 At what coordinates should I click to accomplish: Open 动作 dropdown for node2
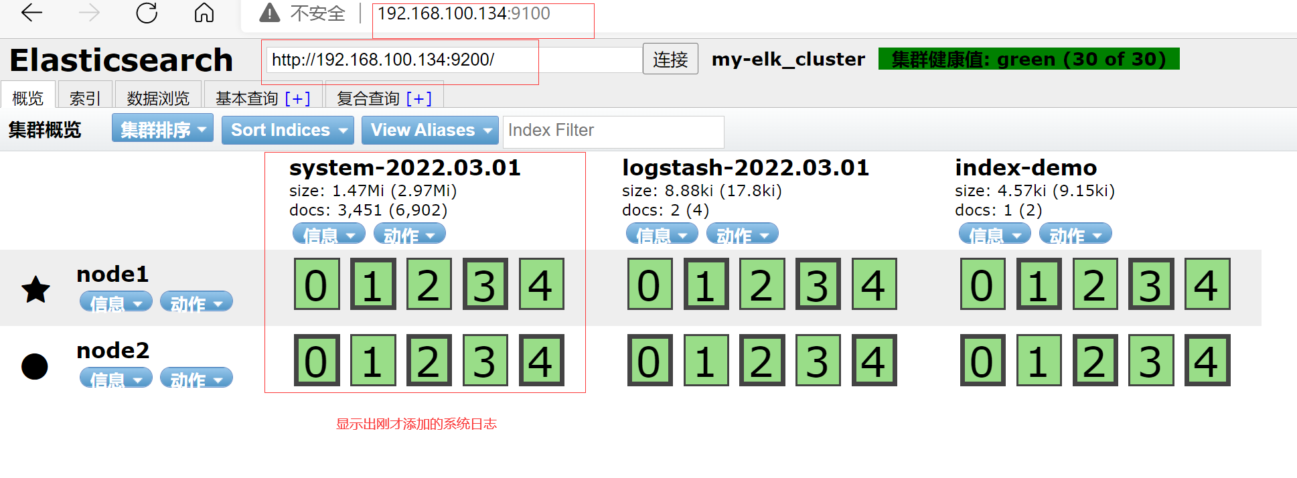[x=196, y=379]
